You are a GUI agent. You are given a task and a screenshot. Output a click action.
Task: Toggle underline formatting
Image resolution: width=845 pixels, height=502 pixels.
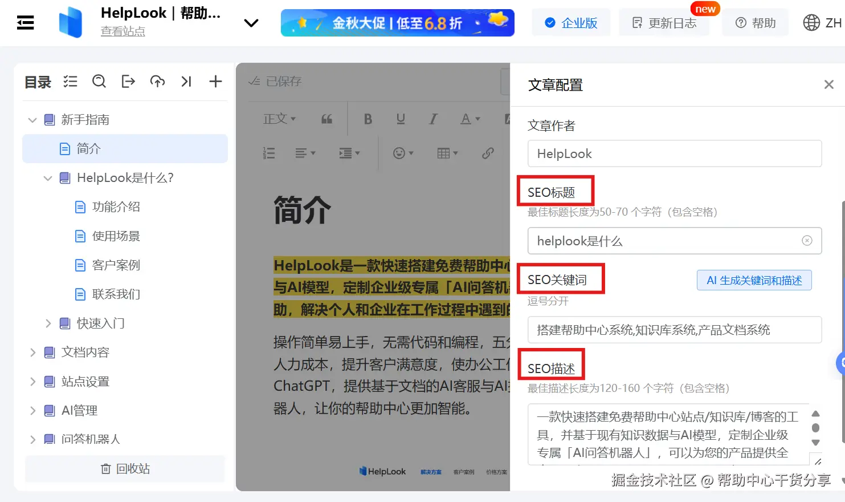(x=401, y=119)
